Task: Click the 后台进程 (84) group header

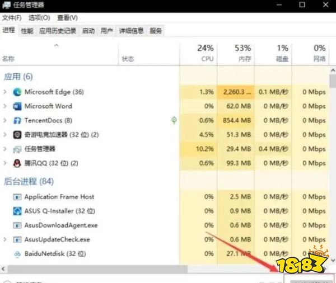Action: point(29,182)
